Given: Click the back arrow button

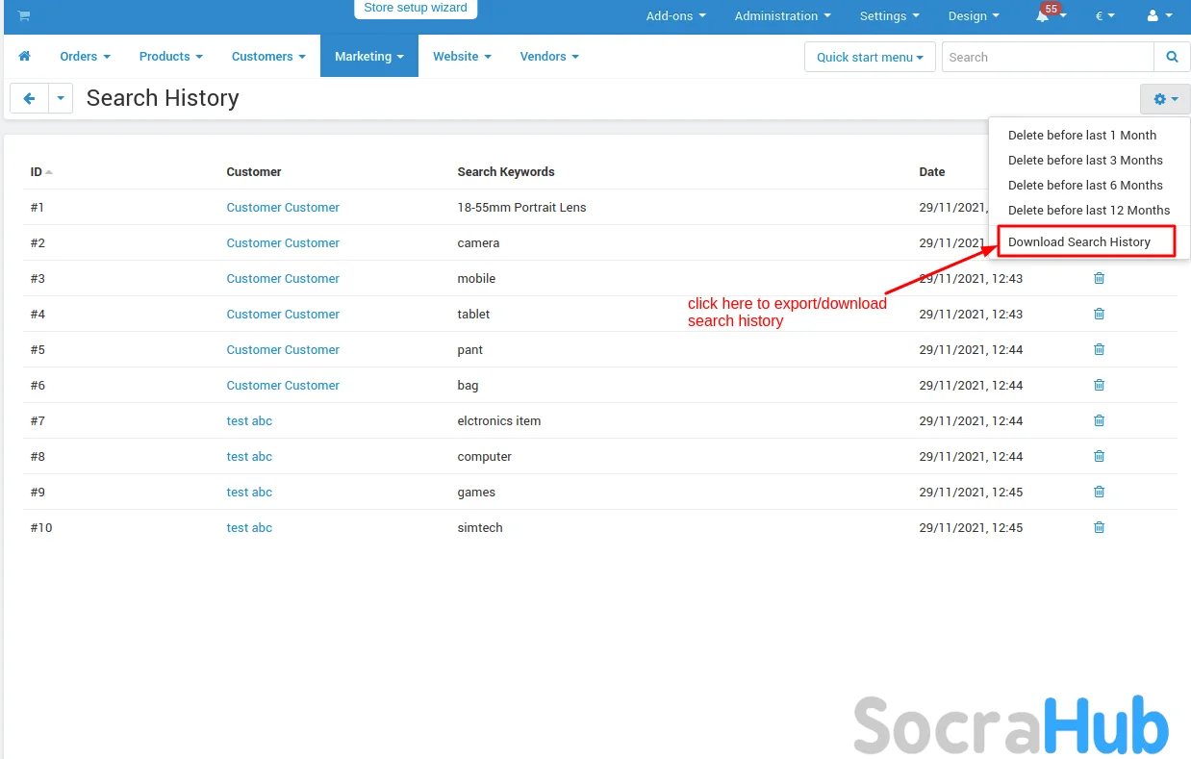Looking at the screenshot, I should (29, 98).
